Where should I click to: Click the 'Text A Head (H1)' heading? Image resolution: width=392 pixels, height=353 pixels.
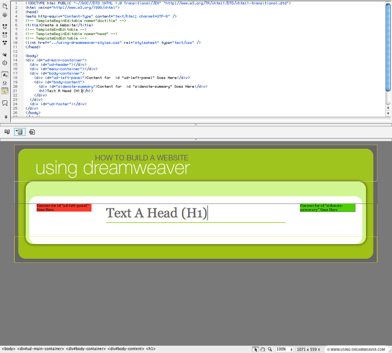[x=157, y=213]
